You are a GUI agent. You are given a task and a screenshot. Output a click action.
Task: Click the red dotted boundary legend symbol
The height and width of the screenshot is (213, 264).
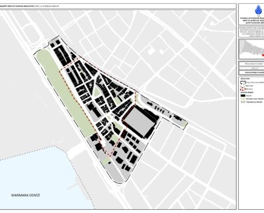(x=243, y=88)
